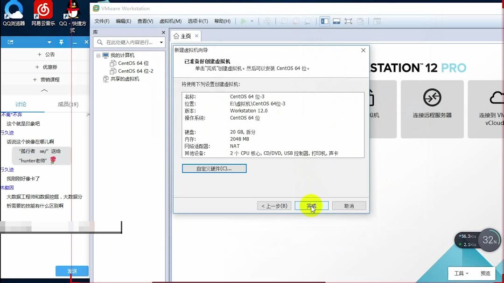The height and width of the screenshot is (283, 504).
Task: Switch to the 主页 tab
Action: coord(185,35)
